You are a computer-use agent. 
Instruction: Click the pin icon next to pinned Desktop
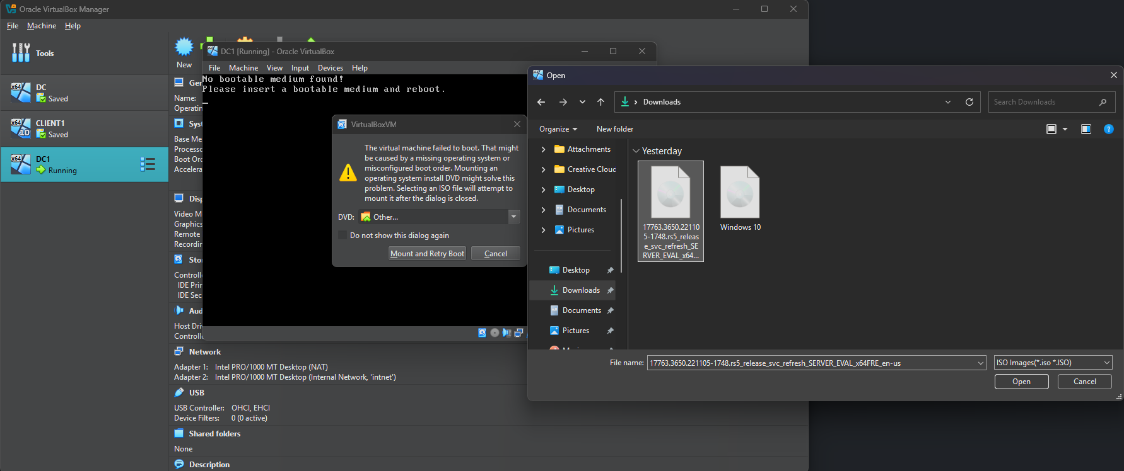pyautogui.click(x=610, y=270)
